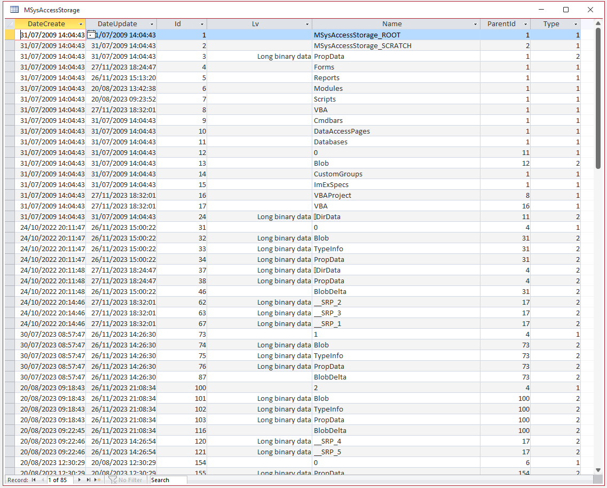The height and width of the screenshot is (488, 607).
Task: Go to next record navigation button
Action: 80,480
